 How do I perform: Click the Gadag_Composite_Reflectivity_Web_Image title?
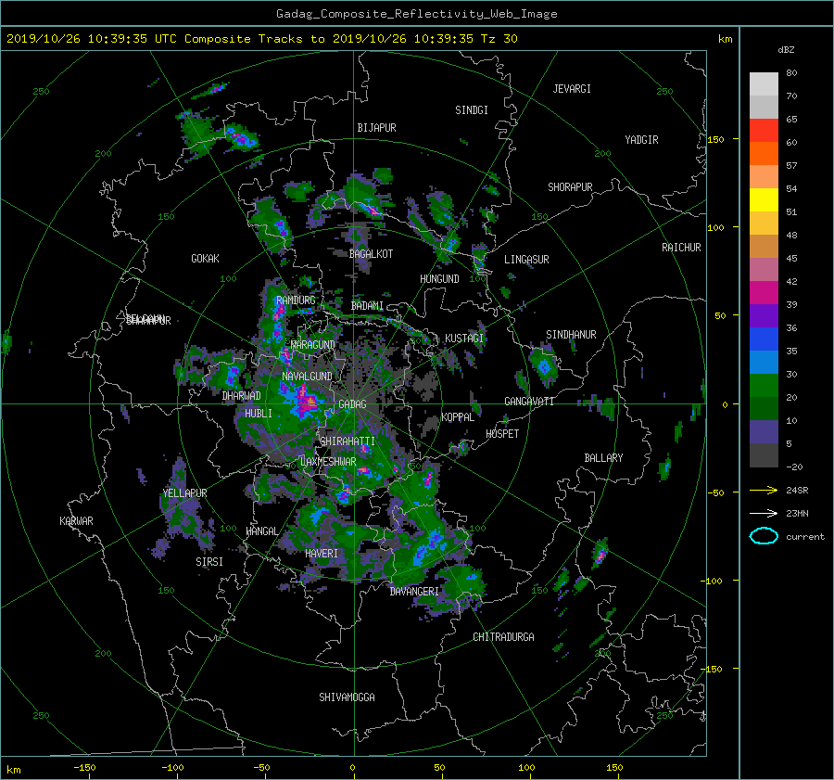pos(416,14)
